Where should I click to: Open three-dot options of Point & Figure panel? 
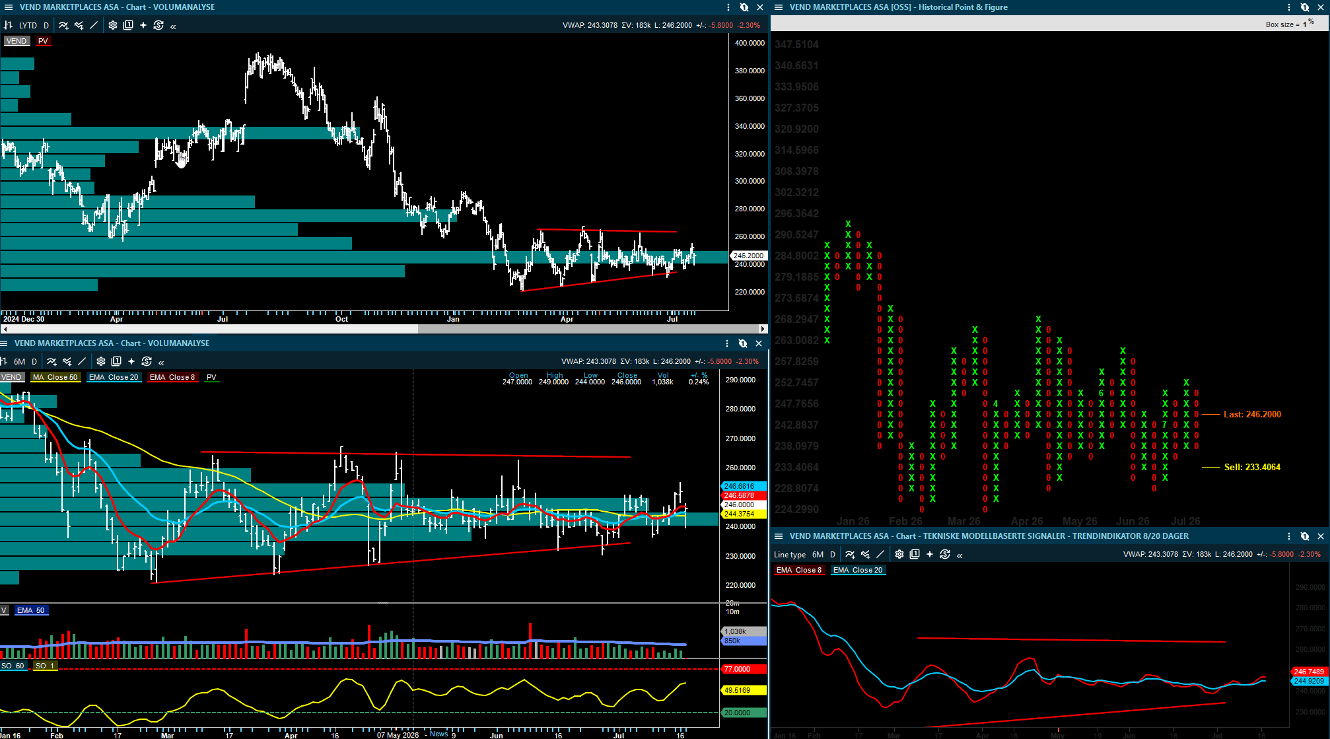1289,7
